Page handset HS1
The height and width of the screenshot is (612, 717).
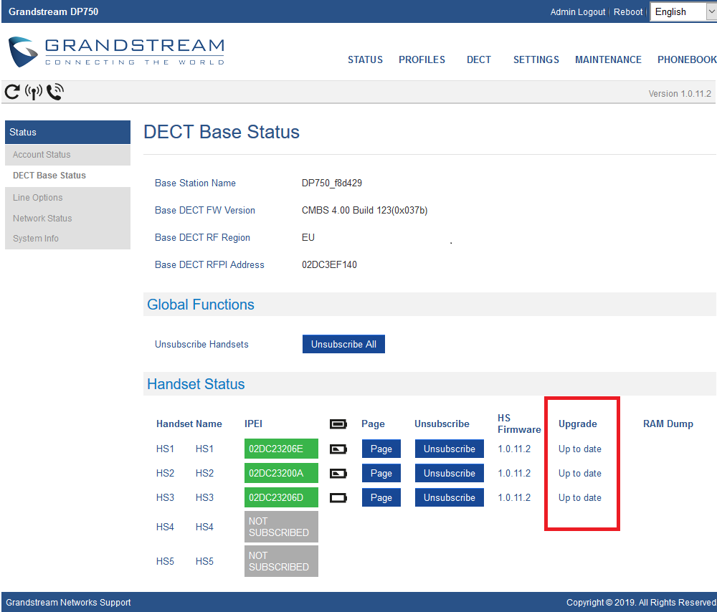pos(381,449)
